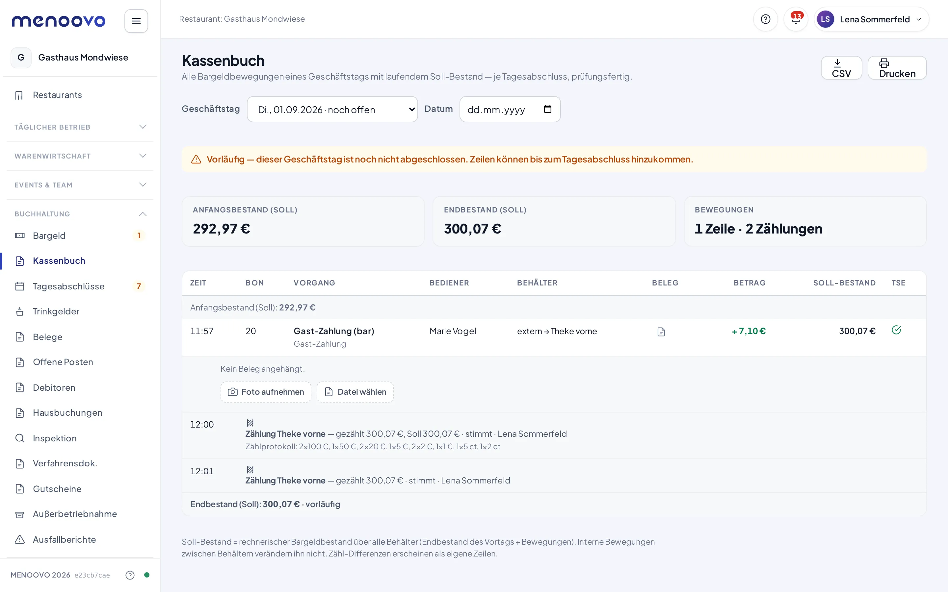Click the Drucken button
This screenshot has height=592, width=948.
[x=897, y=68]
